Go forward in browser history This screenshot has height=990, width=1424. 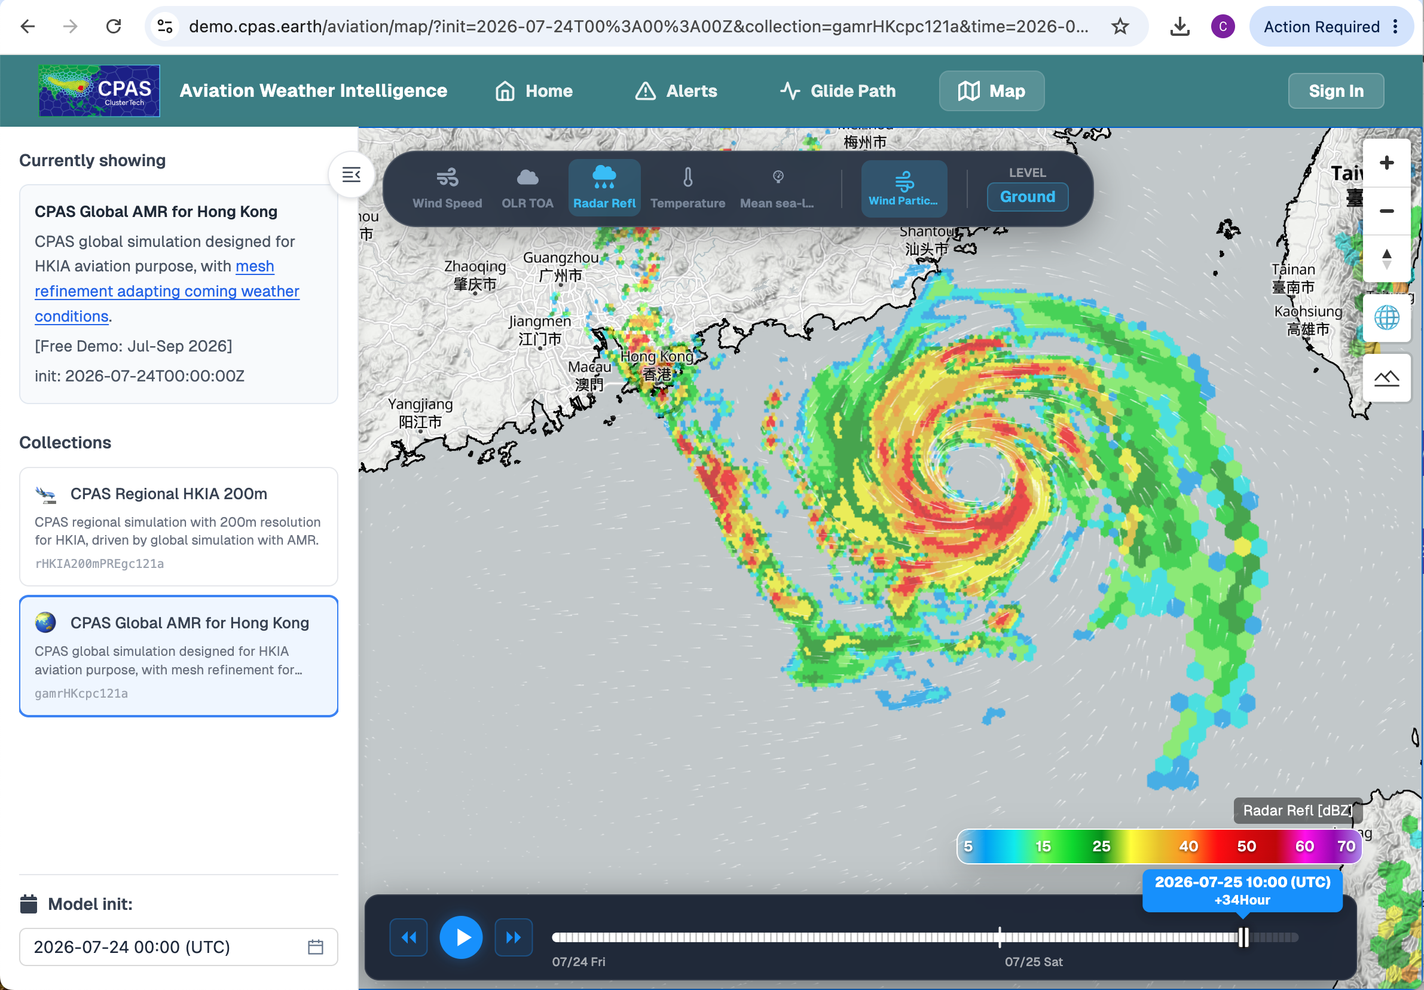click(71, 27)
